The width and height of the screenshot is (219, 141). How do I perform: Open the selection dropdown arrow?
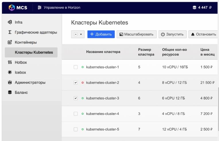(81, 34)
